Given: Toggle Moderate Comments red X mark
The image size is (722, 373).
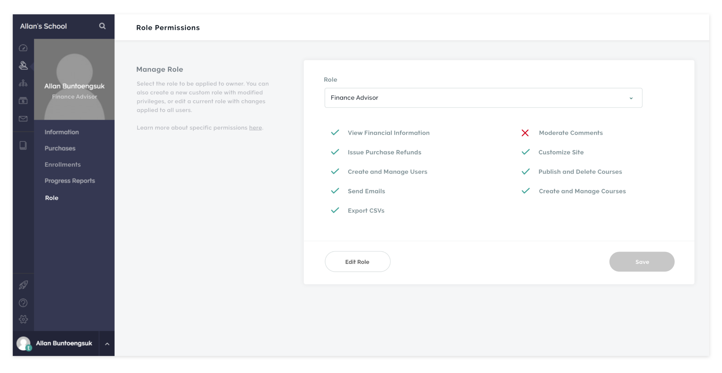Looking at the screenshot, I should (x=525, y=133).
